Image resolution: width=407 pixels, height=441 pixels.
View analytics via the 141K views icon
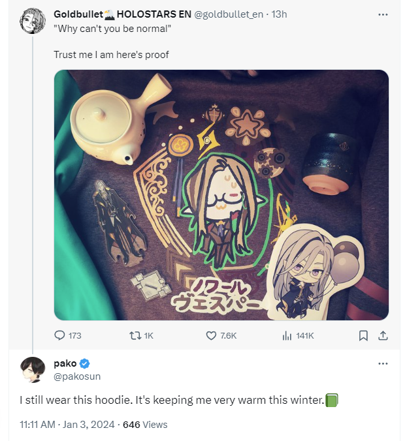click(287, 335)
